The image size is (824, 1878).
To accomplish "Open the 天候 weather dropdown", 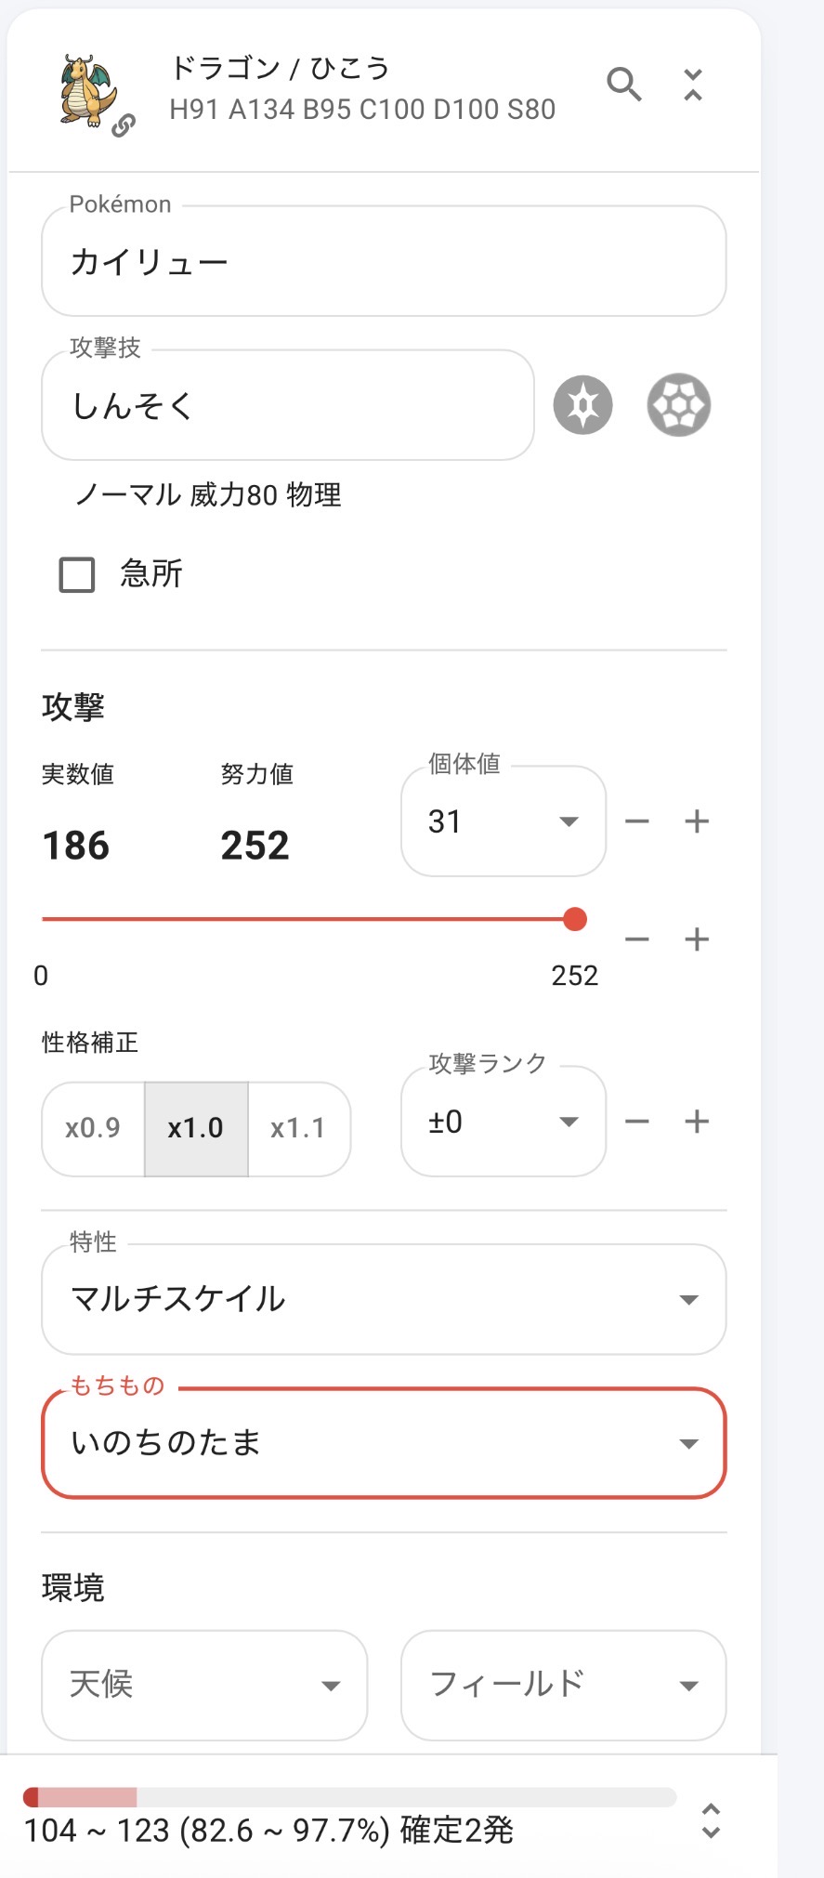I will 204,1685.
